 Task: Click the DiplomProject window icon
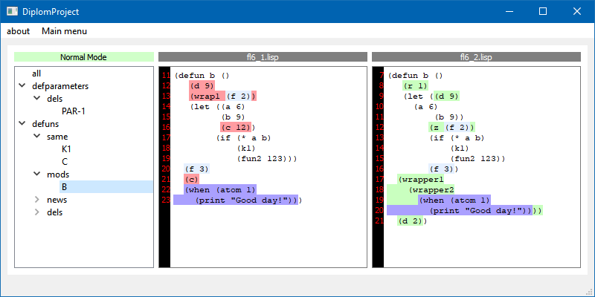(12, 11)
